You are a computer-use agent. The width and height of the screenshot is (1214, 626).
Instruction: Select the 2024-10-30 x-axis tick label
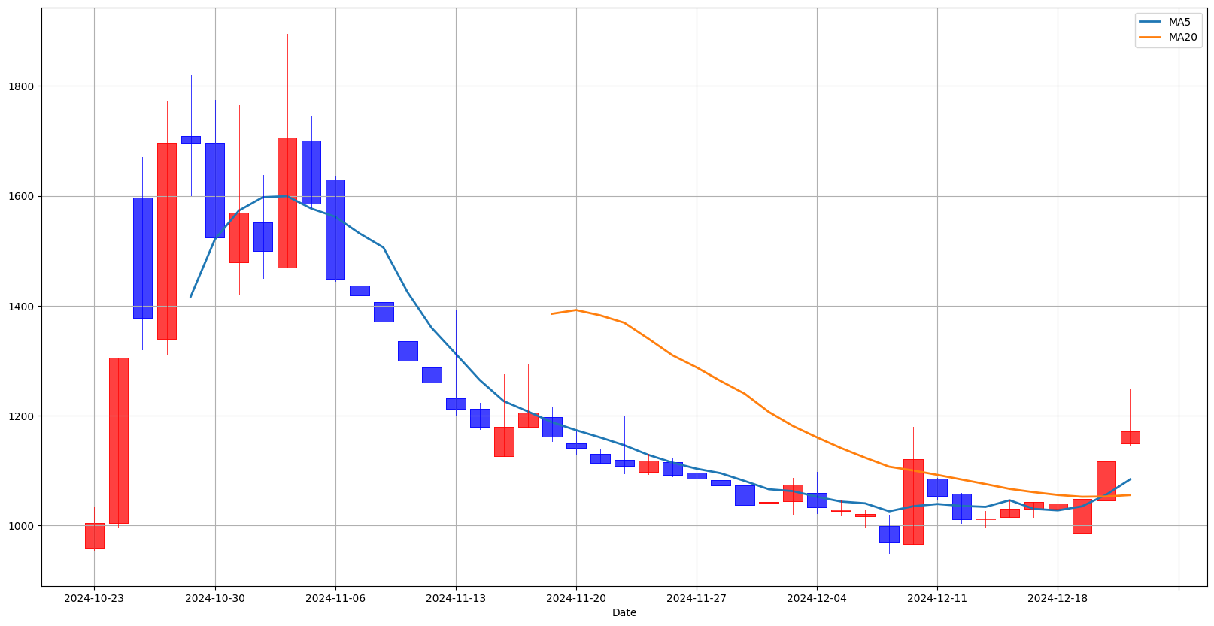click(215, 598)
